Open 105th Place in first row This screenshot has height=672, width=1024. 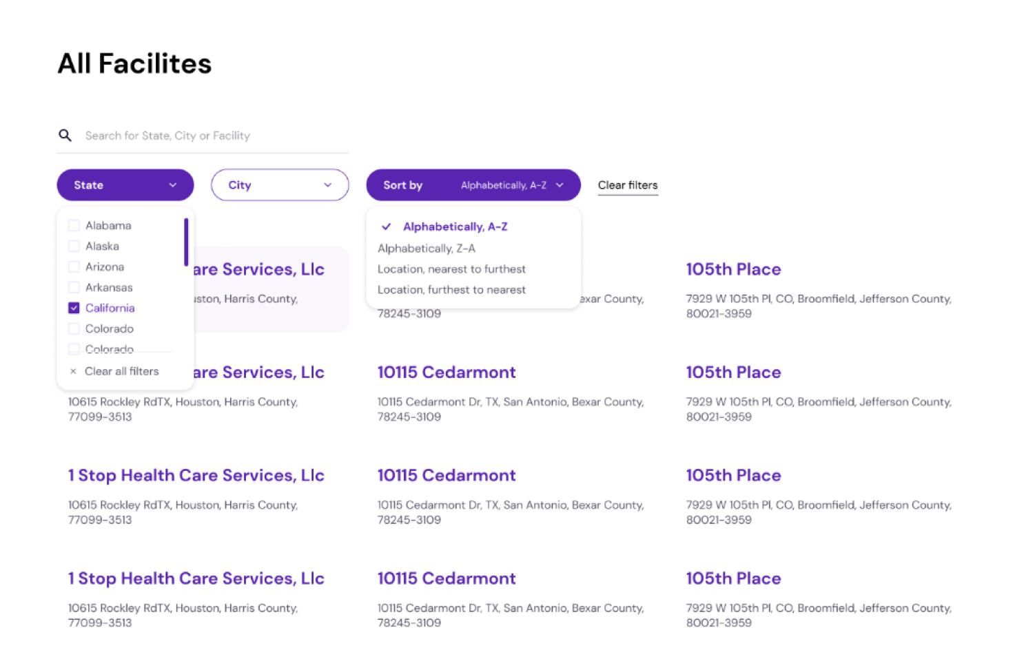tap(733, 269)
